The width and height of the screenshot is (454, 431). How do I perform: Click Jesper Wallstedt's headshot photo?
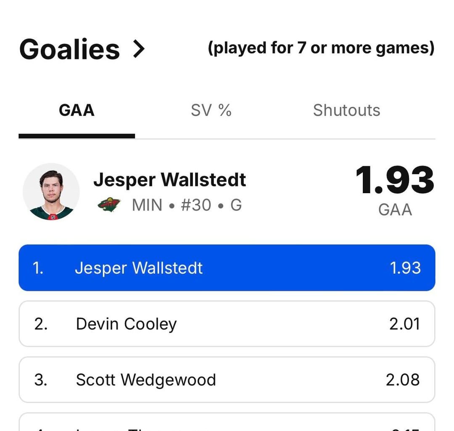(51, 192)
